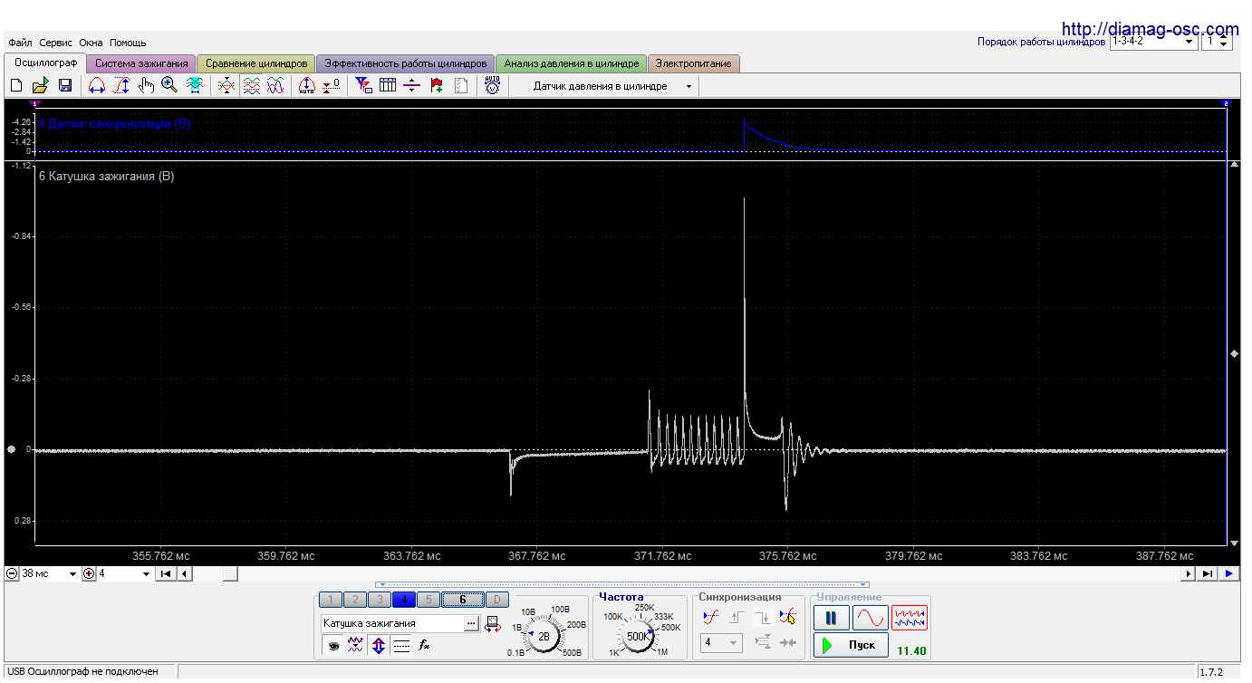Screen dimensions: 1252x683
Task: Select the Осциллограф tab
Action: (x=45, y=63)
